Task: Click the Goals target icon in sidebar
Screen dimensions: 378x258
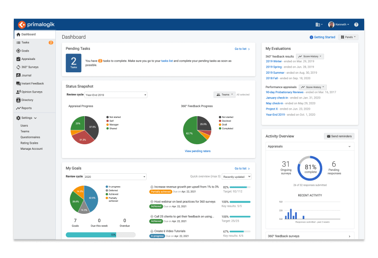Action: (x=18, y=51)
